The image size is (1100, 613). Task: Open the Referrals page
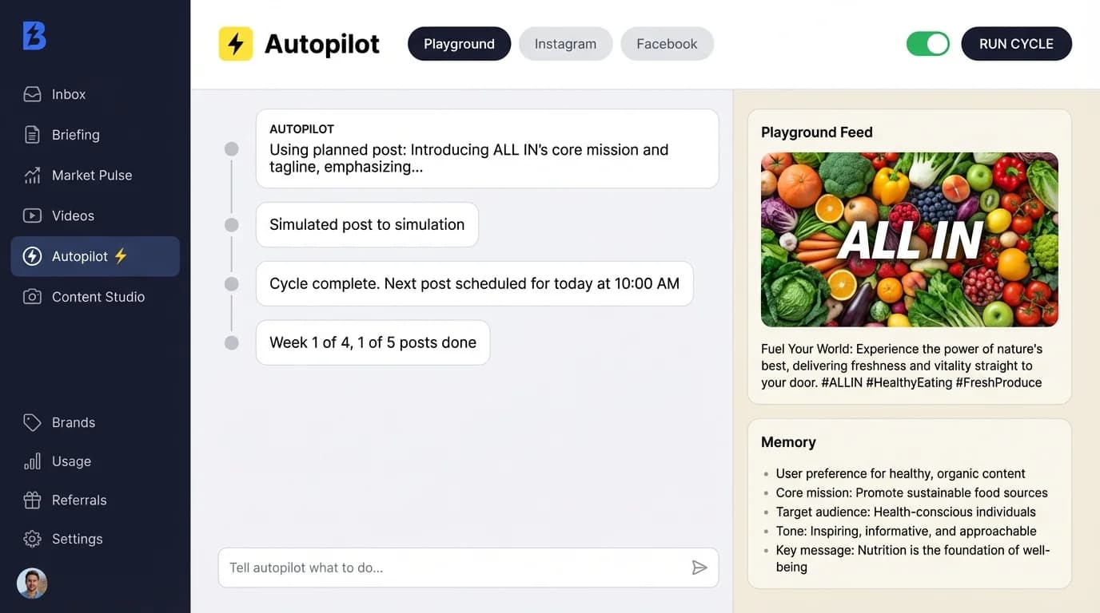pyautogui.click(x=79, y=500)
